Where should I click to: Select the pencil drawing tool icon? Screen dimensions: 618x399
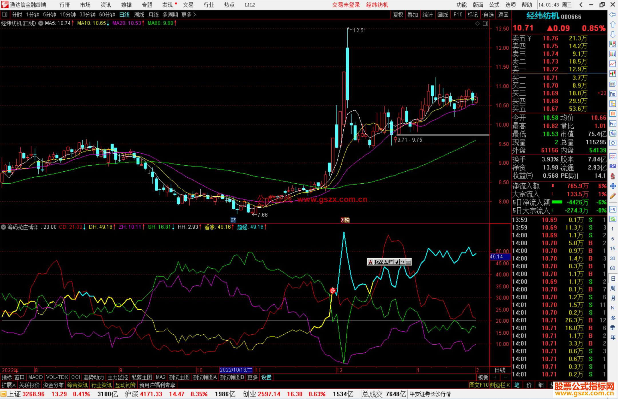click(x=613, y=196)
